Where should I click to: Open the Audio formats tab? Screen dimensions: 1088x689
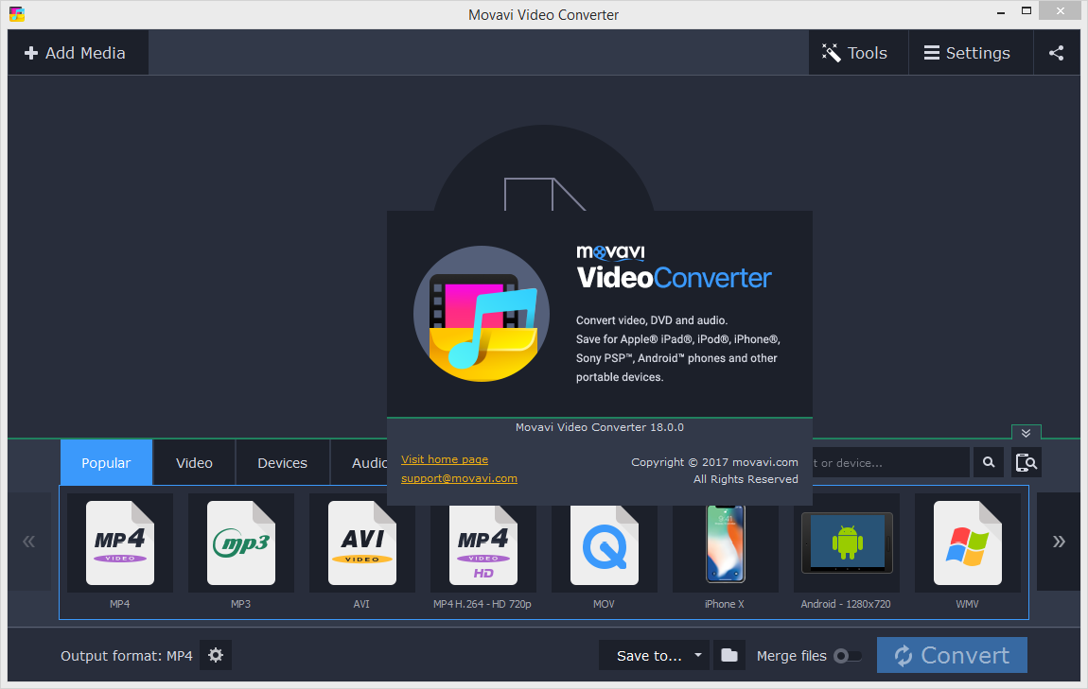[x=359, y=462]
